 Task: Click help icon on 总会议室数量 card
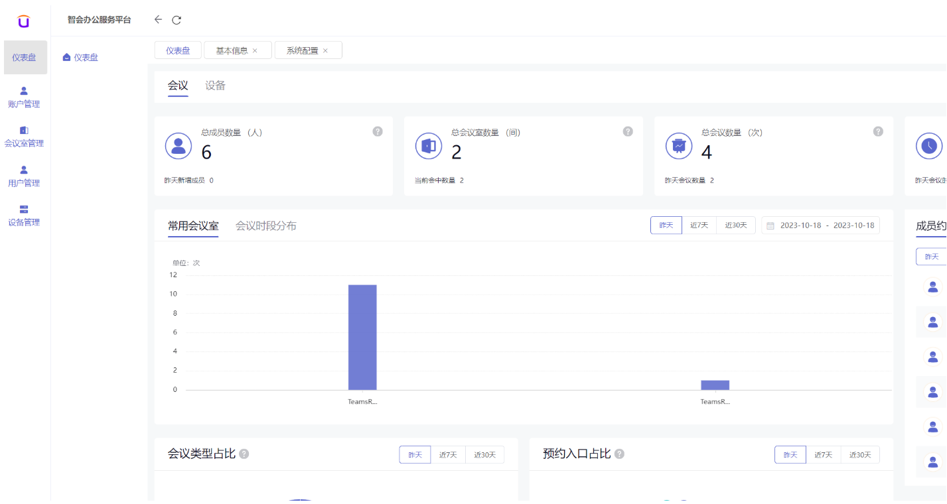click(x=628, y=131)
